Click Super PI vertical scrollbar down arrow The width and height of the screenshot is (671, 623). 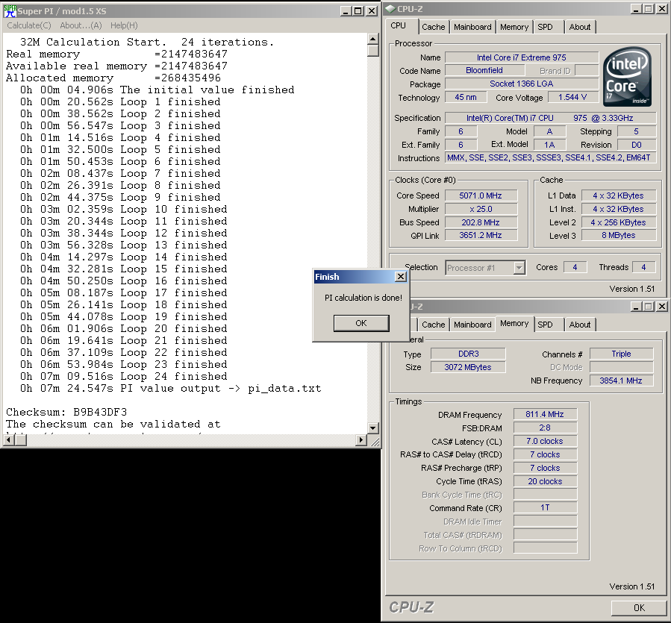point(372,428)
